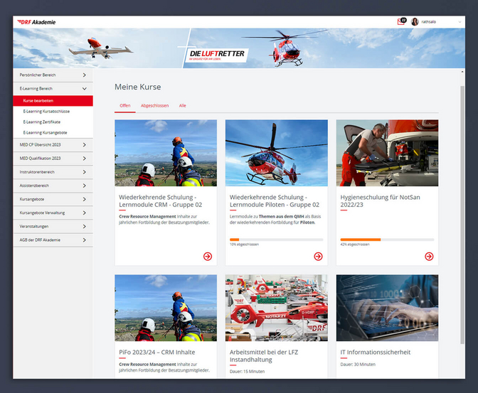
Task: Expand Persönlicher Bereich menu
Action: 84,75
